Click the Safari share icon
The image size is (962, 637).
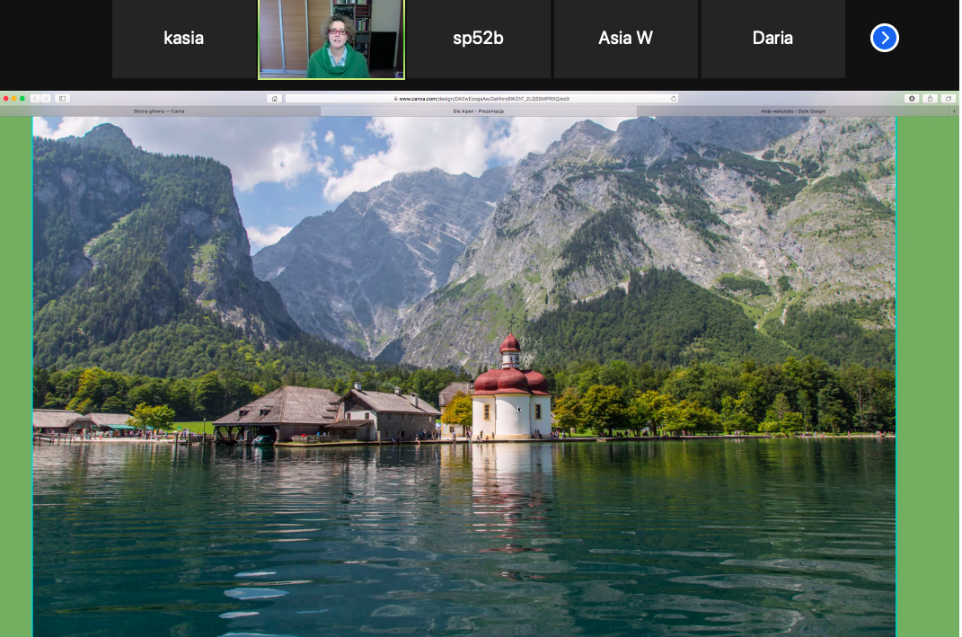click(931, 98)
